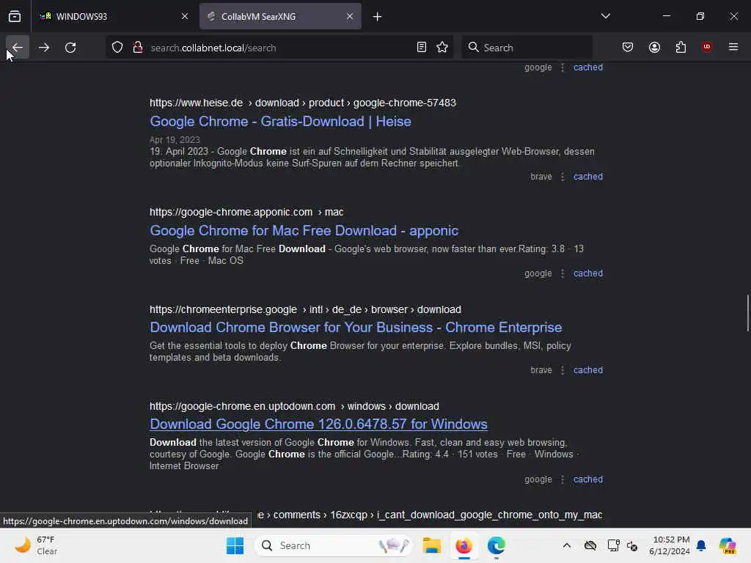Open cached link for Heise result
The width and height of the screenshot is (751, 563).
588,177
